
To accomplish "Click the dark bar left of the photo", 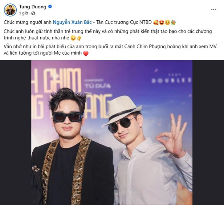I will pos(16,132).
